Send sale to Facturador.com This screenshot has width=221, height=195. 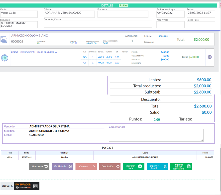pos(26,186)
